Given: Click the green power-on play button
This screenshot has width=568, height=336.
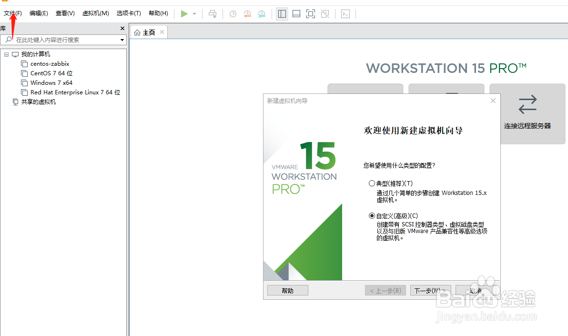Looking at the screenshot, I should 184,14.
